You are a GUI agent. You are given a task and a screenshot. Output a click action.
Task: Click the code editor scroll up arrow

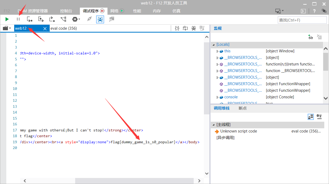click(x=207, y=37)
